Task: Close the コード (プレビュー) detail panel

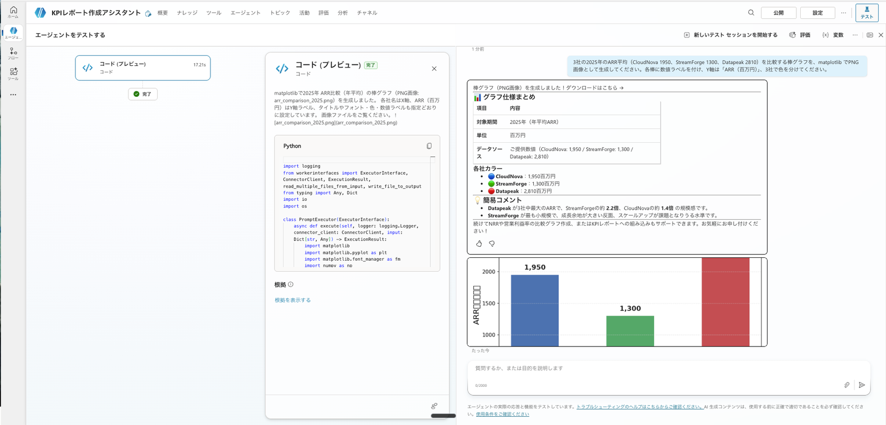Action: (x=434, y=69)
